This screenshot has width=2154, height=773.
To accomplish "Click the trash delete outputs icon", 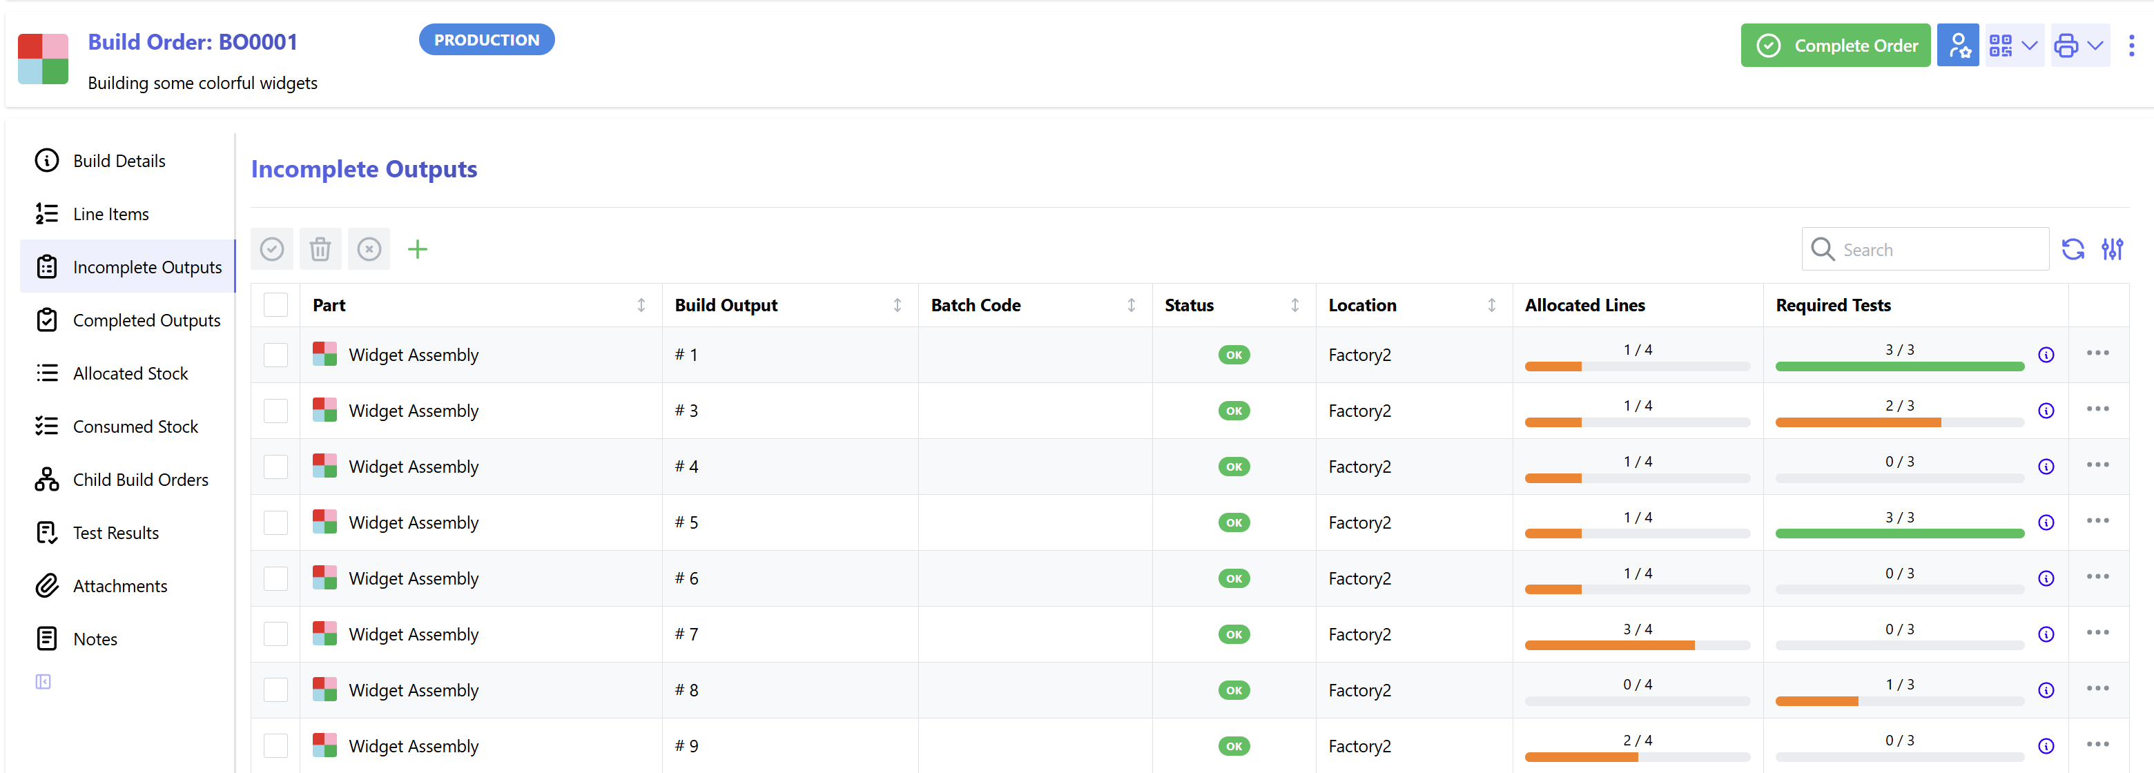I will (x=320, y=249).
